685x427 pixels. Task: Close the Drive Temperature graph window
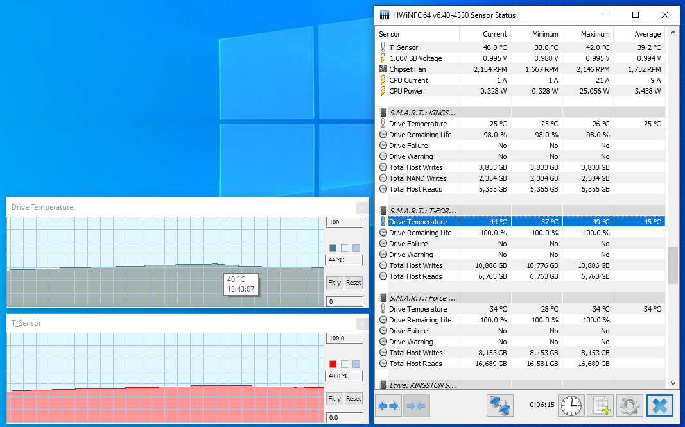point(361,208)
